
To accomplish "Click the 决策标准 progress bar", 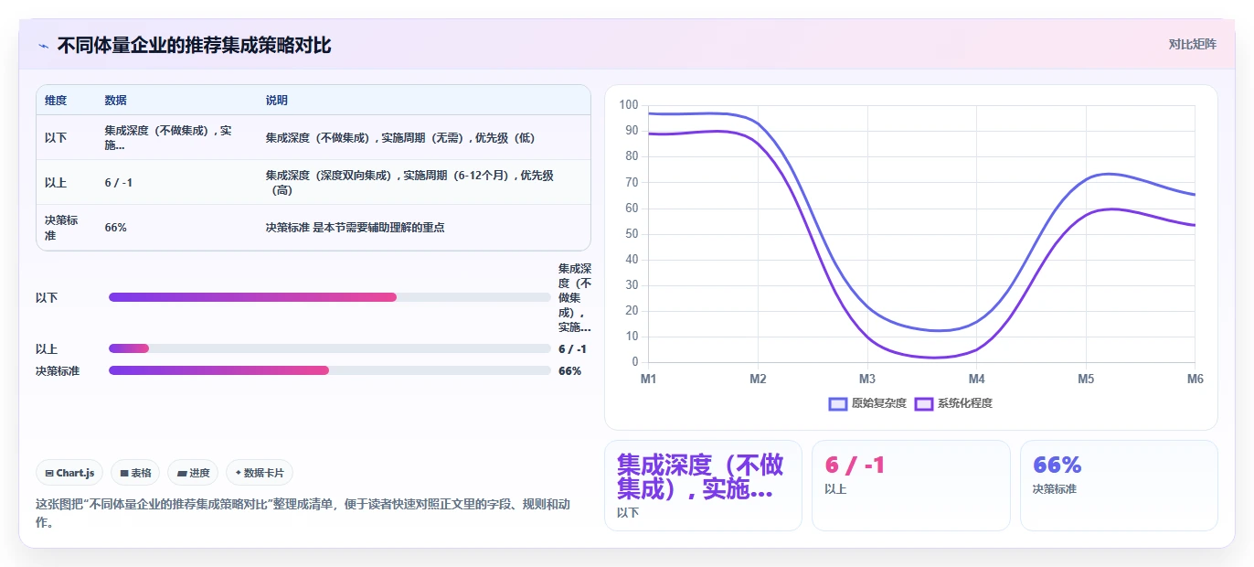I will click(330, 370).
